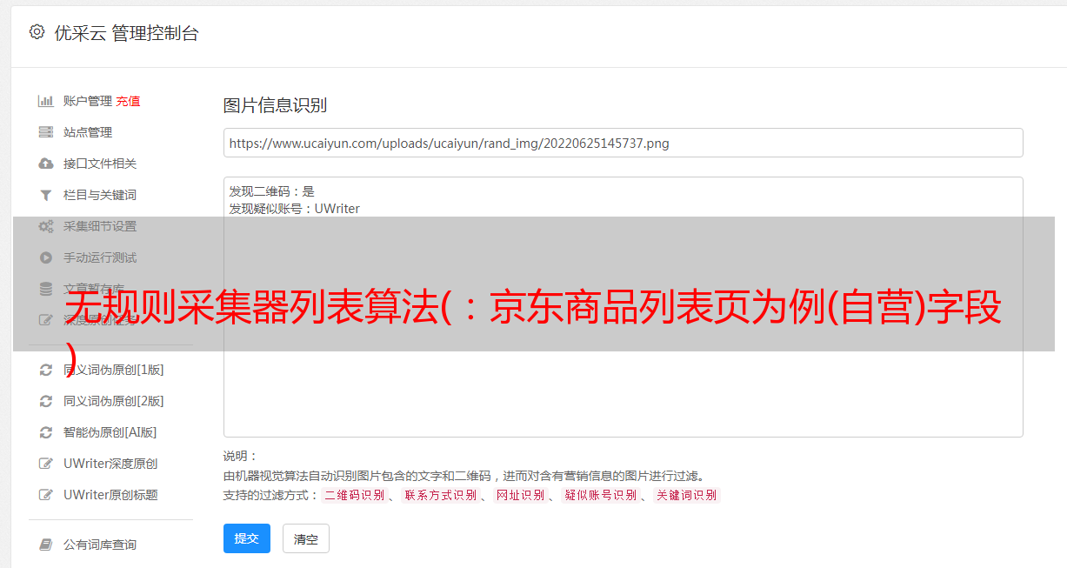Open 采集细节设置 menu item

coord(100,226)
